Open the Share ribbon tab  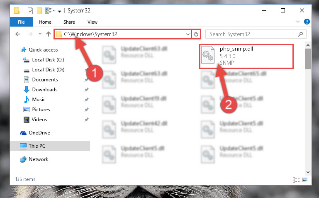[69, 22]
